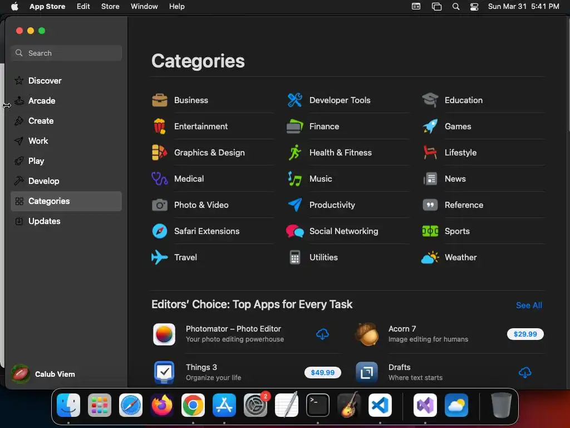Select the Graphics & Design icon
Screen dimensions: 570x428
point(160,153)
